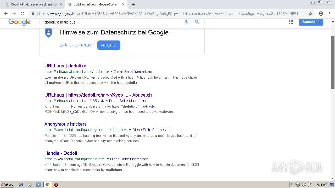
Task: Click the Anmelden sign-in button
Action: point(311,22)
